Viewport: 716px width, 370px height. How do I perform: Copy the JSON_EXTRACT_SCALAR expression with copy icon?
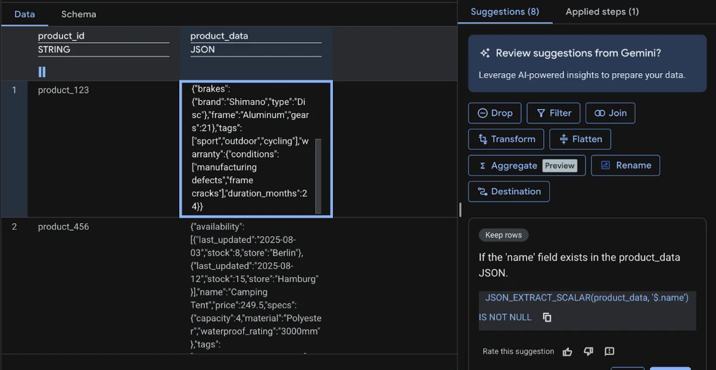coord(547,317)
